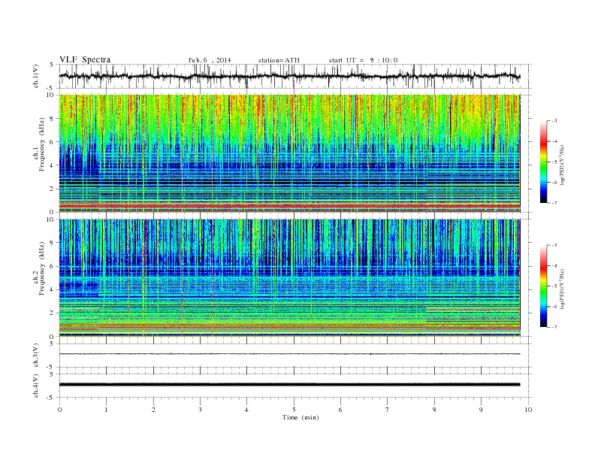
Task: Click the 'ch.3(V)' axis label
Action: [x=36, y=356]
